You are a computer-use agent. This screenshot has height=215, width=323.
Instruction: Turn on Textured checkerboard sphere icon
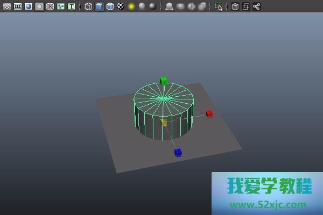point(120,6)
